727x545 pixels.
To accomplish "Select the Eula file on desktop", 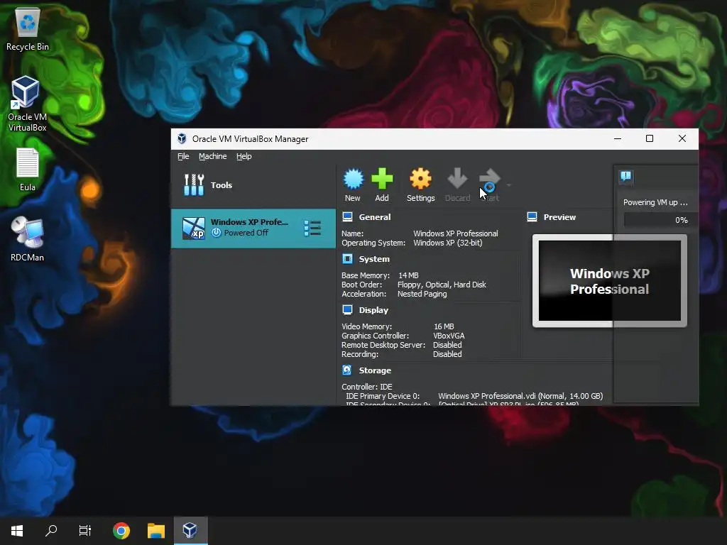I will coord(28,170).
